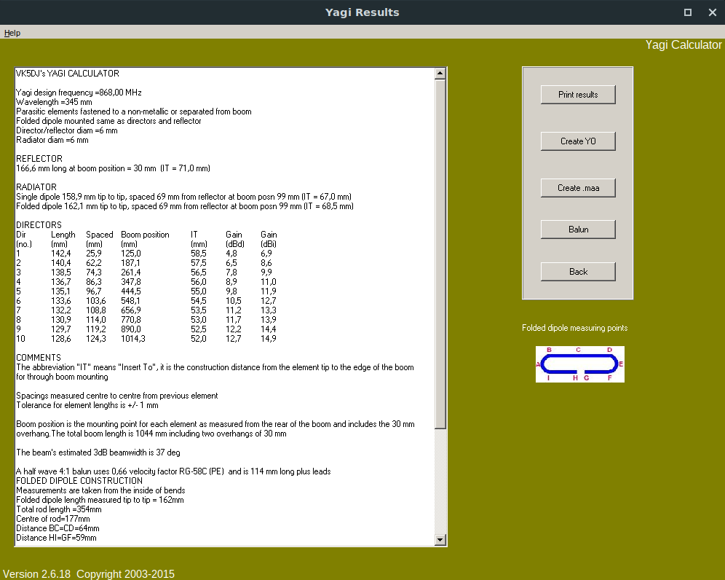Click the 'Distance BC=CD=64mm' line
Screen dimensions: 725x580
tap(58, 528)
